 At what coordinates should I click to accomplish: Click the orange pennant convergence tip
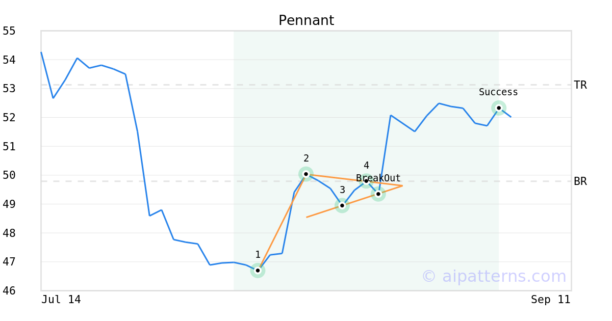pos(402,185)
